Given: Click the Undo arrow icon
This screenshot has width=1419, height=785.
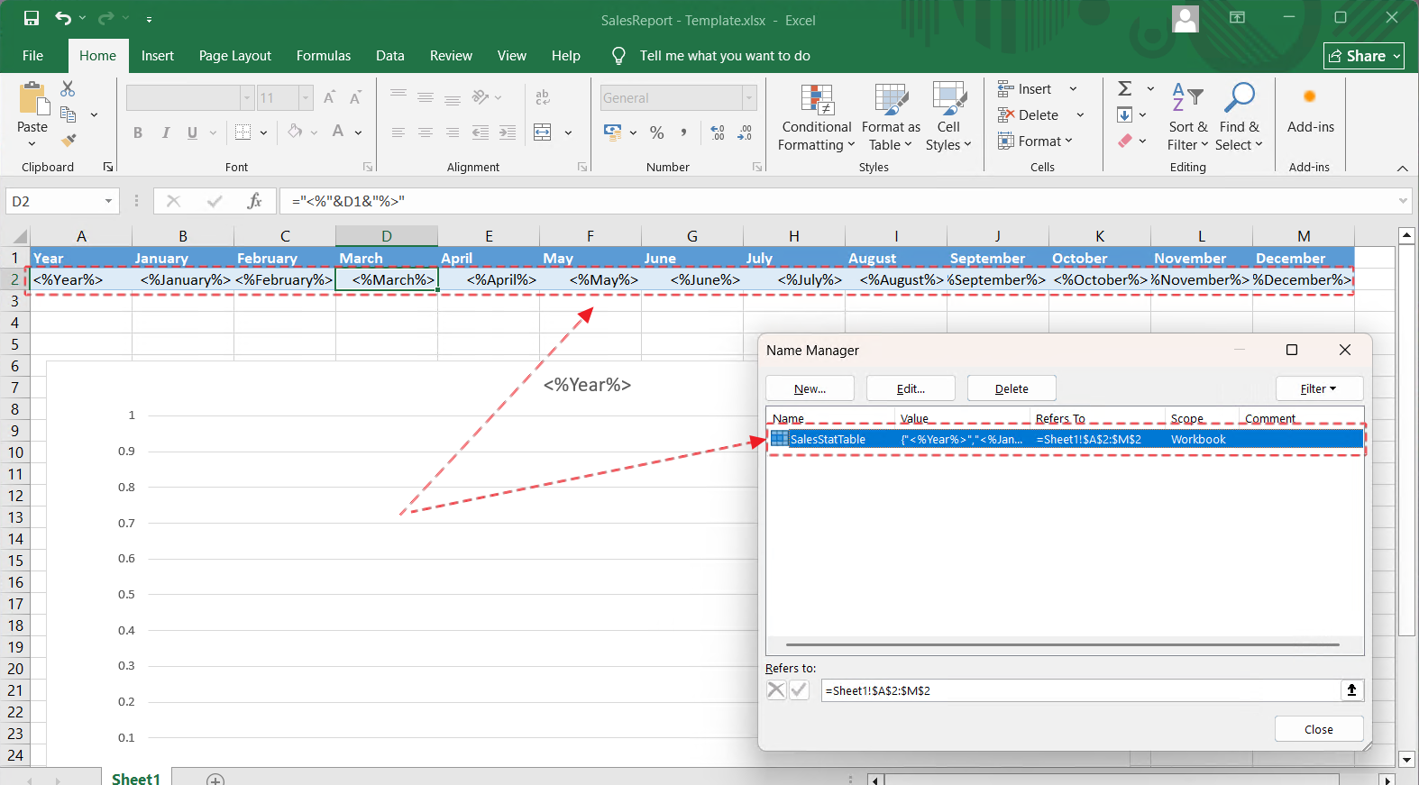Looking at the screenshot, I should coord(63,19).
